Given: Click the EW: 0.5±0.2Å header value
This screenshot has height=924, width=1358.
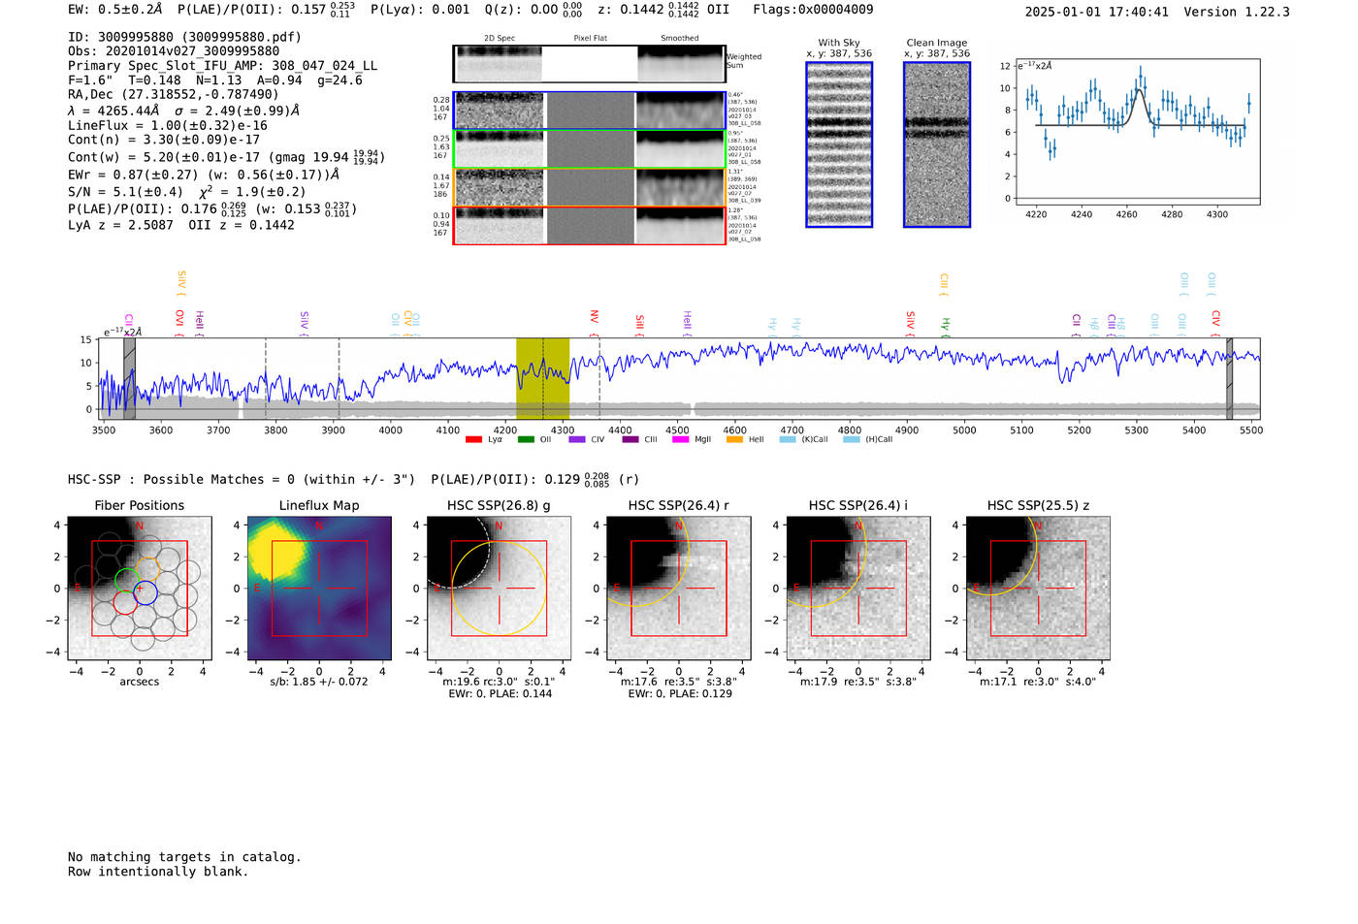Looking at the screenshot, I should point(115,10).
